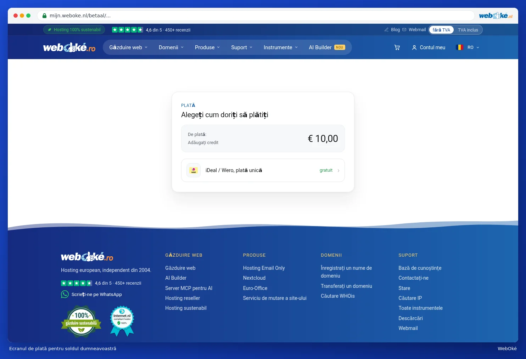Expand the Produse menu
526x359 pixels.
(207, 47)
